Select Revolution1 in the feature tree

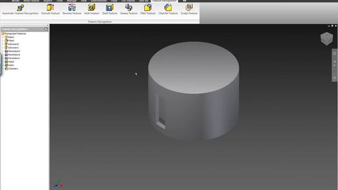tap(13, 58)
